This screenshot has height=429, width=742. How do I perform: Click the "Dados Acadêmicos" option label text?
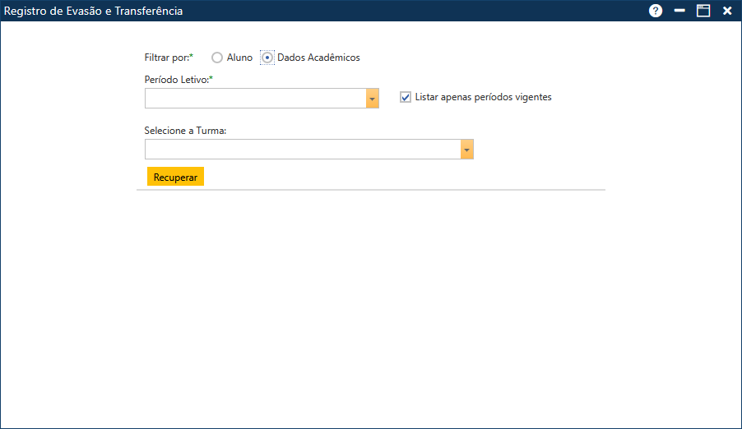(318, 58)
